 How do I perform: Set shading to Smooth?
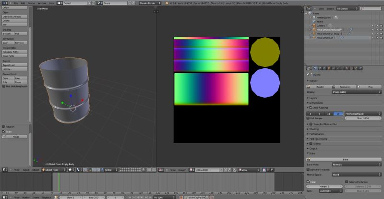(x=8, y=33)
